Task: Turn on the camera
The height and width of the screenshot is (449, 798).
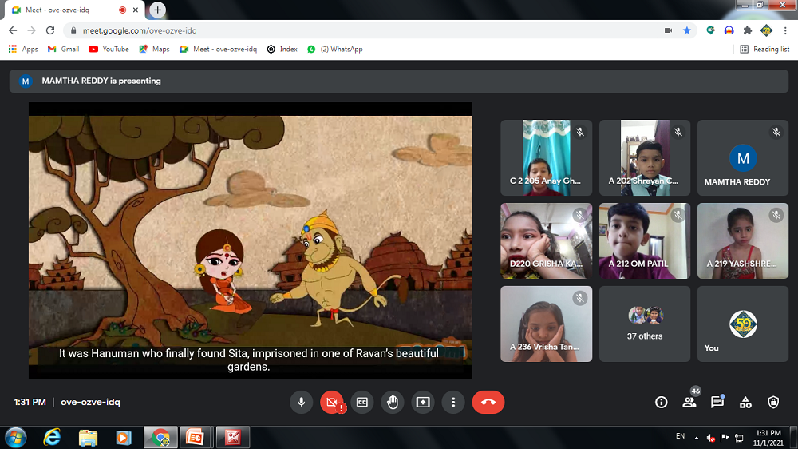Action: [x=331, y=403]
